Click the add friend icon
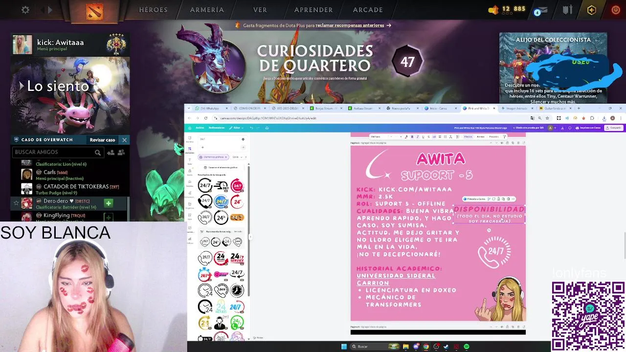The width and height of the screenshot is (626, 352). [111, 153]
